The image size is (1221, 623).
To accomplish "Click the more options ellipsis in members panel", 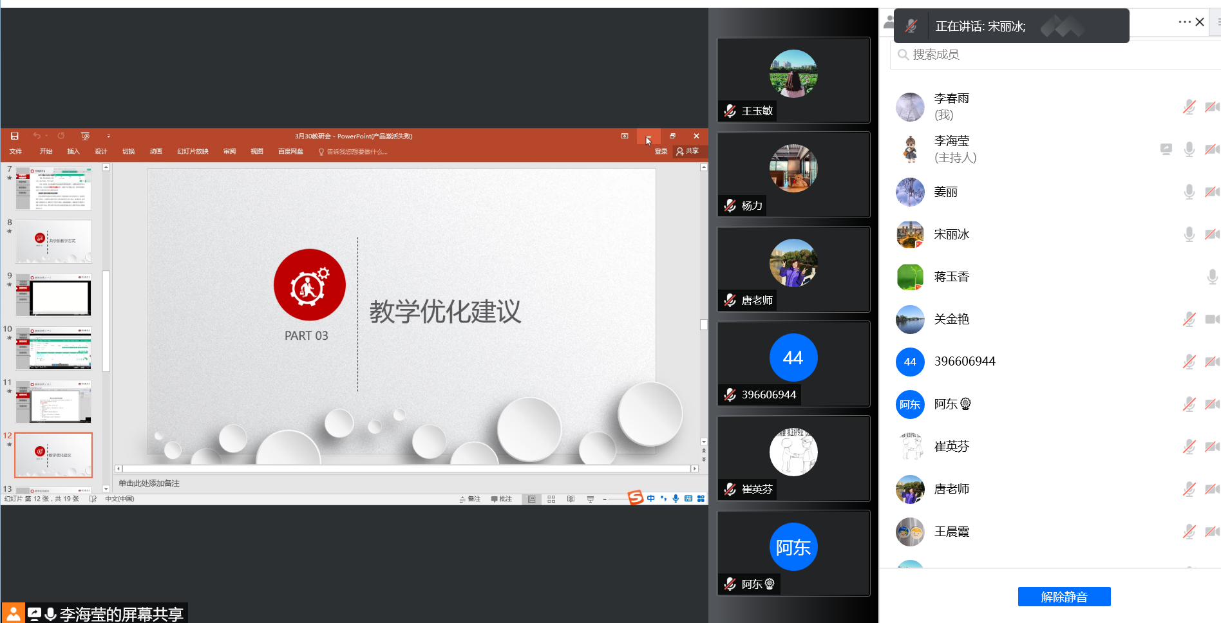I will [1184, 22].
